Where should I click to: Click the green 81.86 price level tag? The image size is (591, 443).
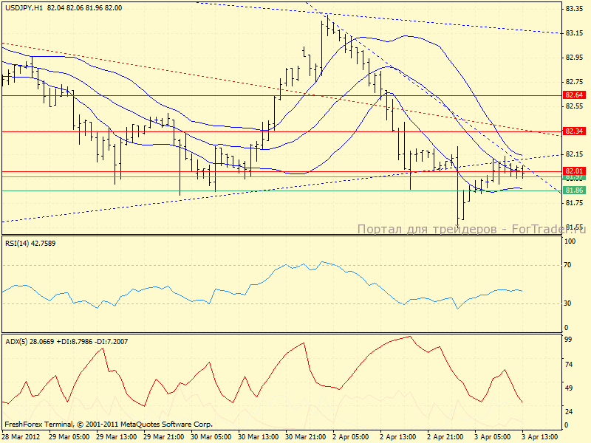coord(573,190)
